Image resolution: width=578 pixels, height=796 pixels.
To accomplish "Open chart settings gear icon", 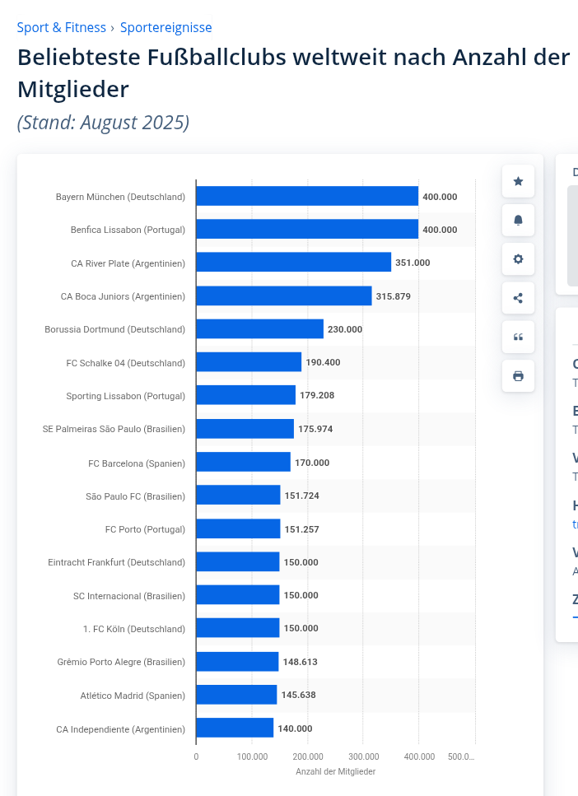I will pyautogui.click(x=518, y=258).
